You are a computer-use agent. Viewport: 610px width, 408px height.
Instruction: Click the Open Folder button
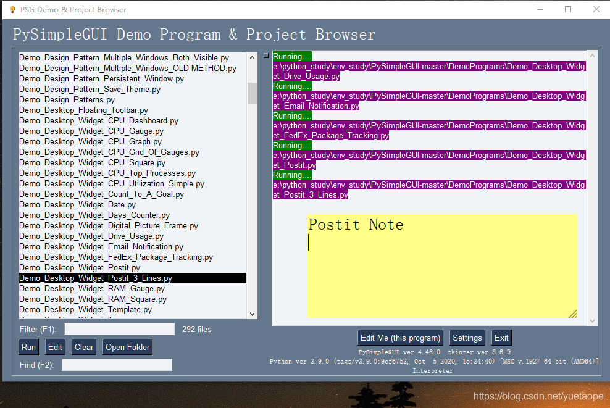[x=128, y=347]
